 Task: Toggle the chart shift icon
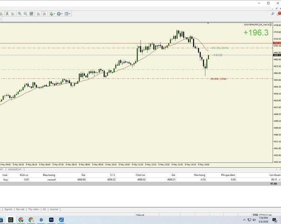(x=44, y=14)
